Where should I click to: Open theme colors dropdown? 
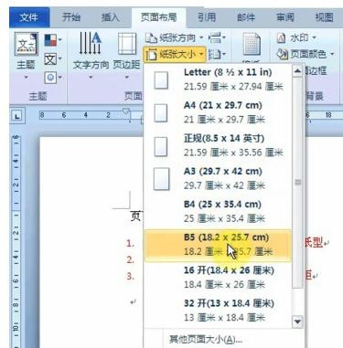53,40
